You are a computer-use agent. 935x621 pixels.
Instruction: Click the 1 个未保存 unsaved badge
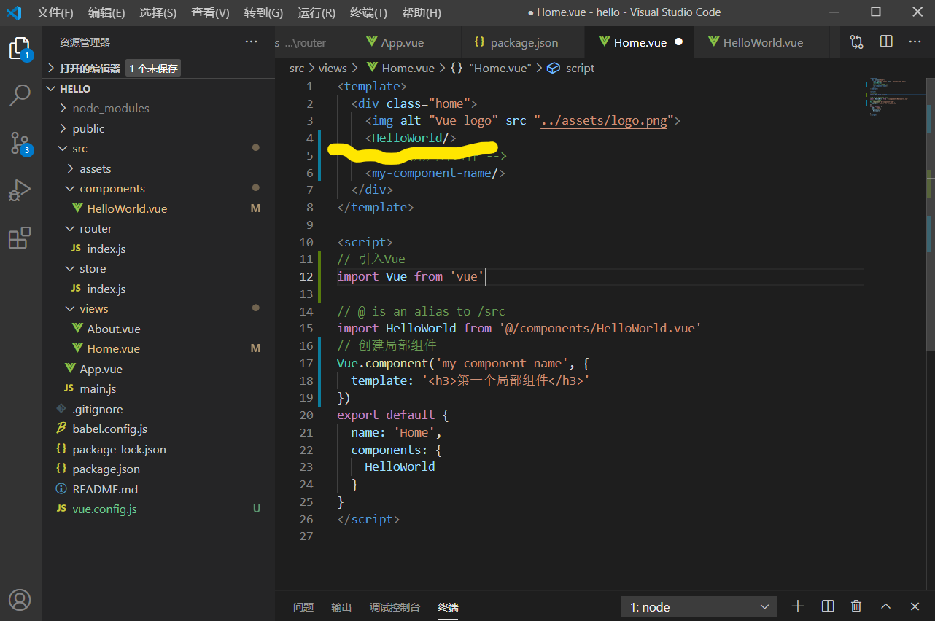coord(153,68)
